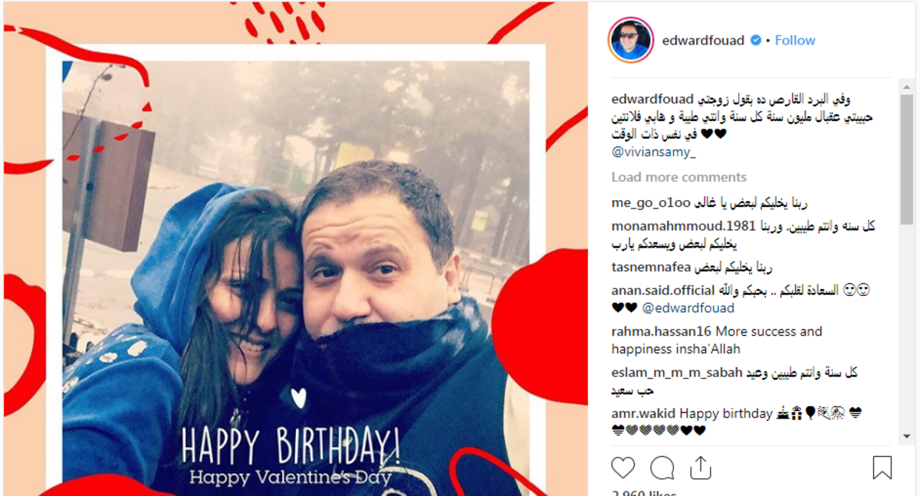Viewport: 920px width, 496px height.
Task: Open the @edwardfouad mention in a comment
Action: (688, 308)
